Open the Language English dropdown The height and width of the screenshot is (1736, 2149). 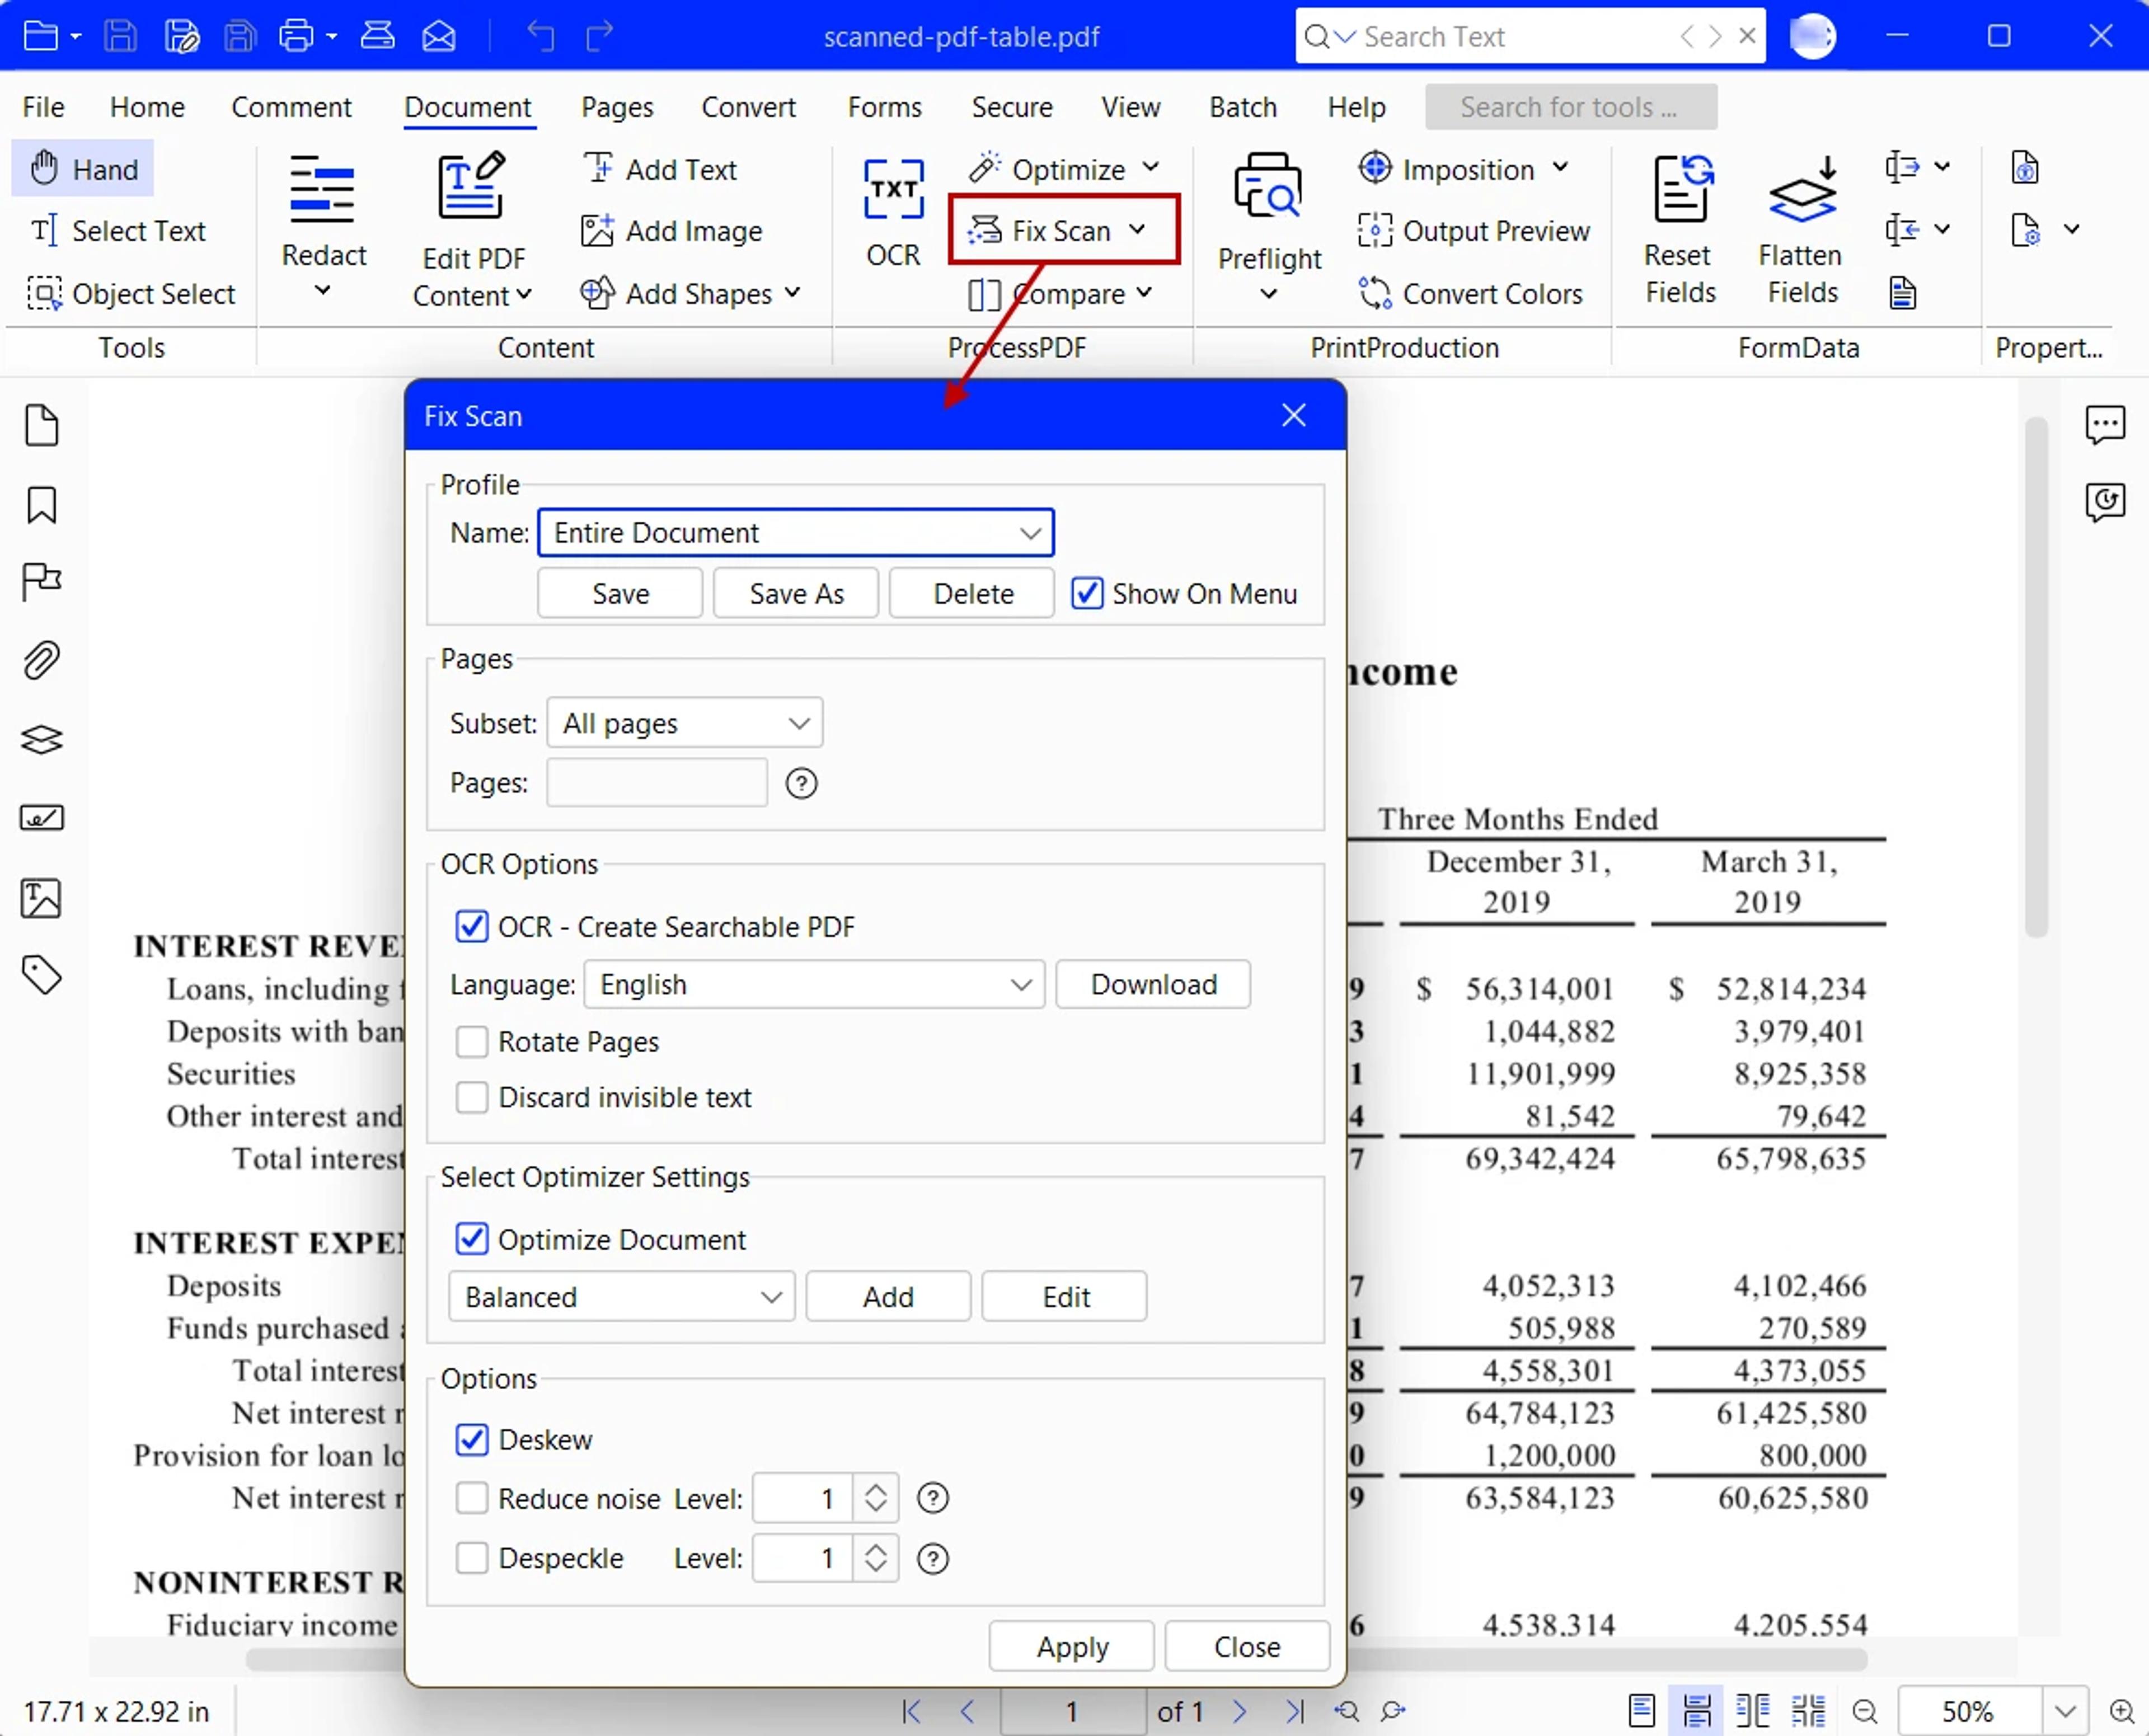click(x=814, y=985)
